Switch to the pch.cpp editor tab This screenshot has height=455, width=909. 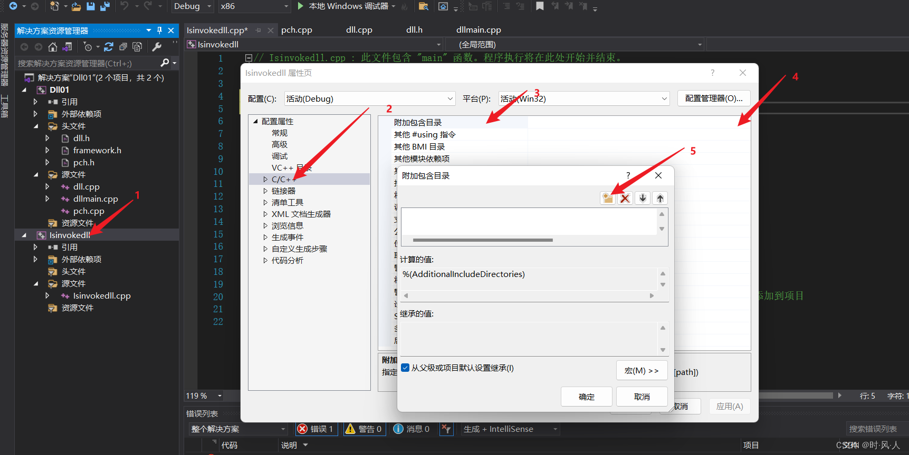296,30
